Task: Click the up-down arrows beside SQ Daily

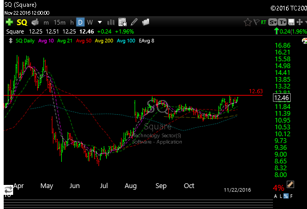Action: 10,41
